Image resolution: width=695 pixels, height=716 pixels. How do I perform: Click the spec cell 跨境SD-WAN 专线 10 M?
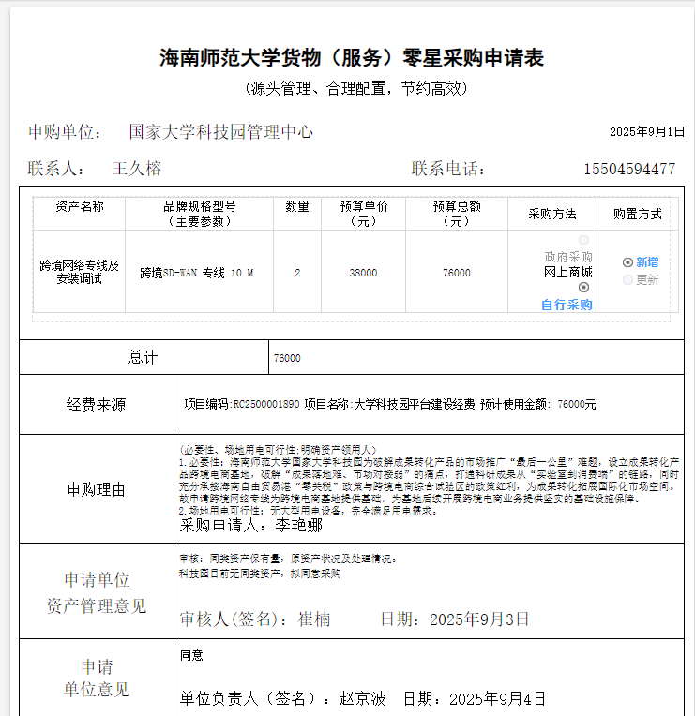pyautogui.click(x=197, y=273)
